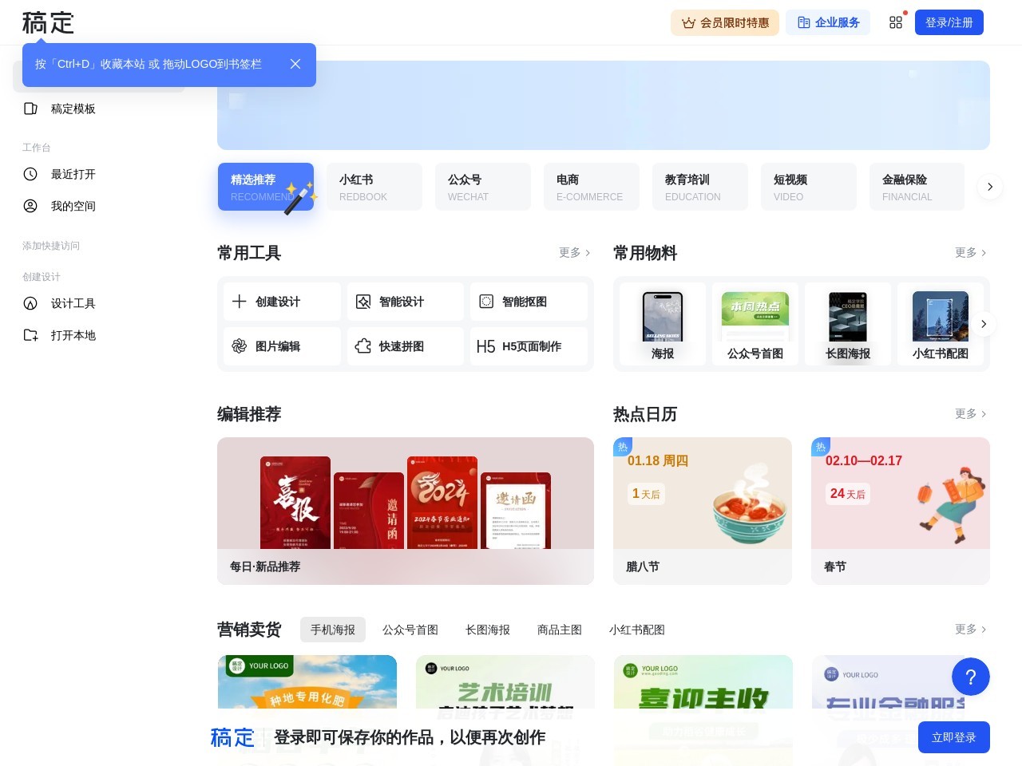Select the 快速拼图 quick collage tool
1022x766 pixels.
point(405,346)
